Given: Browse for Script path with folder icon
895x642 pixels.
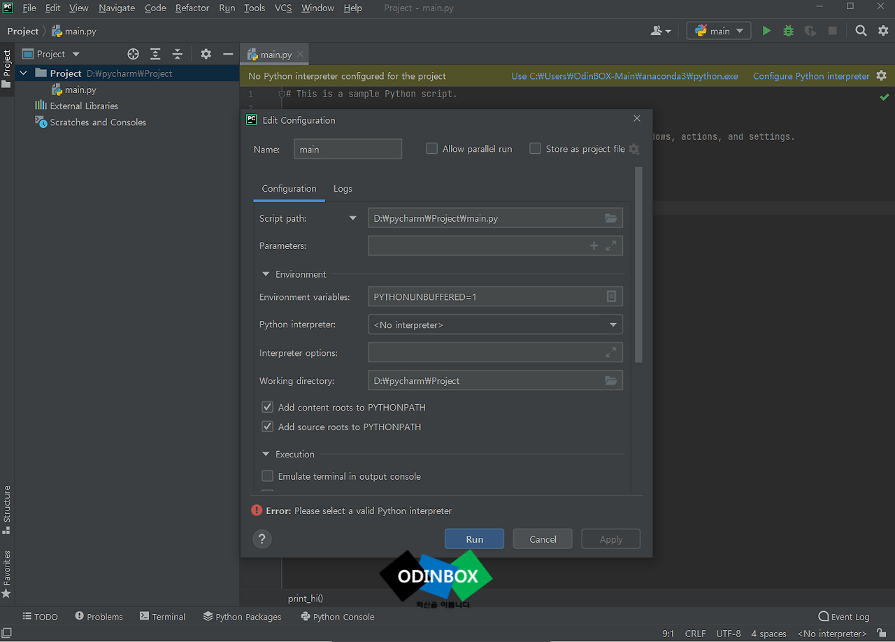Looking at the screenshot, I should pyautogui.click(x=610, y=217).
